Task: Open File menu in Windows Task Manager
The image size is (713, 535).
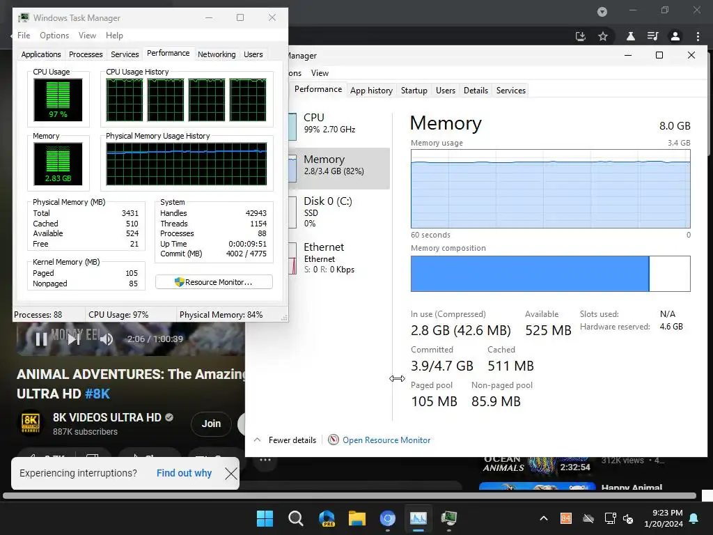Action: (x=24, y=36)
